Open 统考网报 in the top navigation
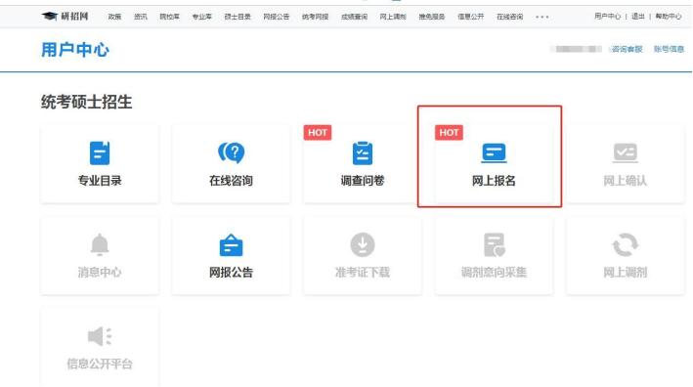The image size is (693, 387). click(x=315, y=17)
